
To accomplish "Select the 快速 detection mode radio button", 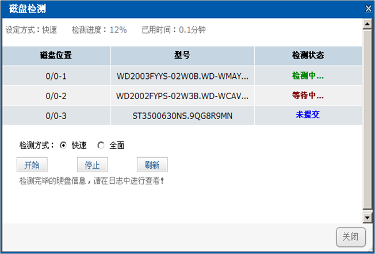I will tap(63, 145).
